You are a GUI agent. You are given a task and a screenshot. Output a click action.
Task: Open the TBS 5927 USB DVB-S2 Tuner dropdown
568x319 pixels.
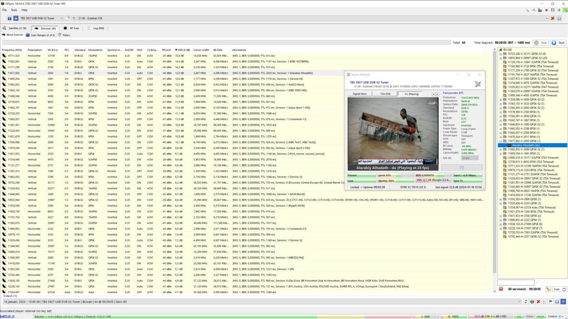(x=41, y=18)
